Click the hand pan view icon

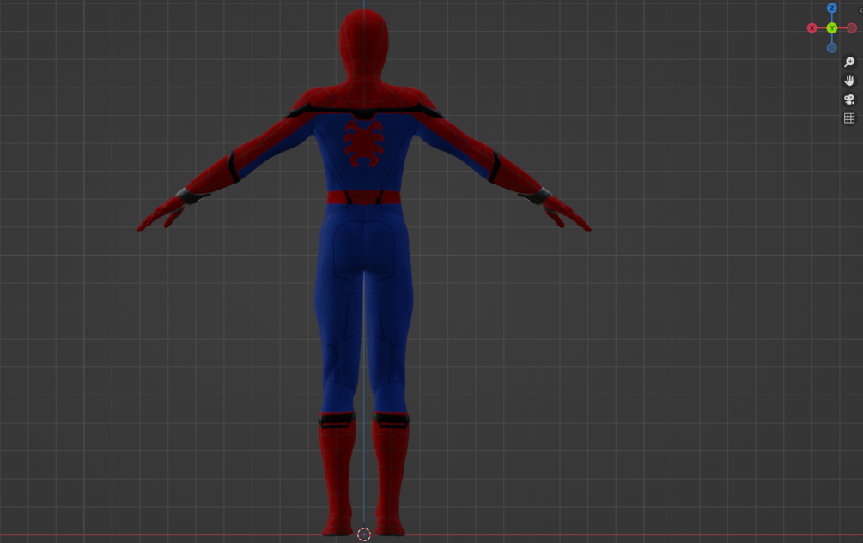tap(849, 81)
